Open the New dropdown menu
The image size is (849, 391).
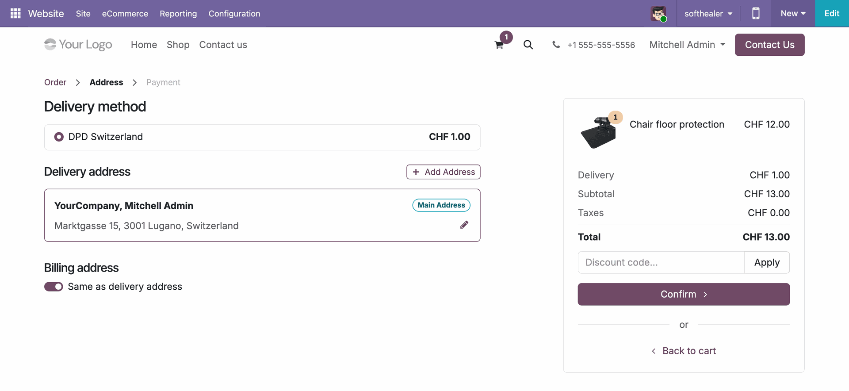[x=793, y=13]
